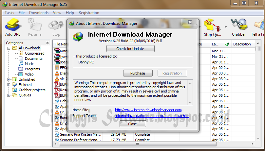Select Grabber projects item
The image size is (265, 151).
click(x=32, y=90)
